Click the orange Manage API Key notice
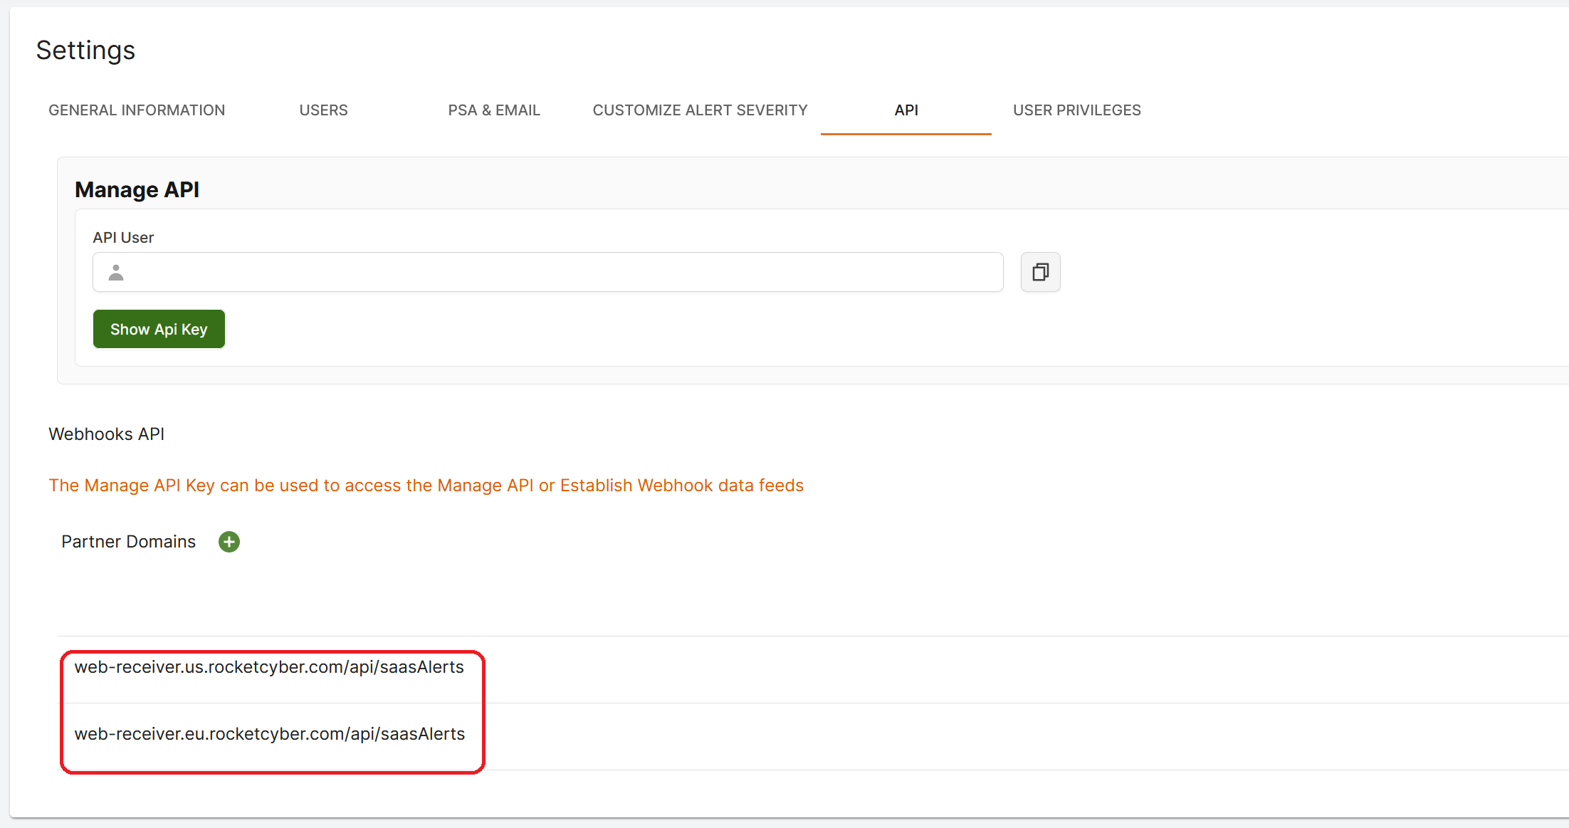 coord(426,486)
